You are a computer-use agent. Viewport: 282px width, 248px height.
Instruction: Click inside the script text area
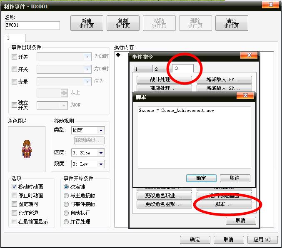pos(195,138)
